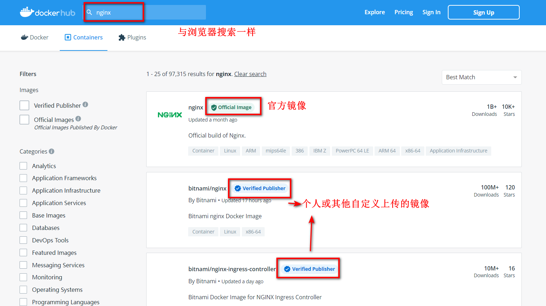Open the bitnami/nginx-ingress-controller result
The width and height of the screenshot is (546, 306).
tap(232, 269)
